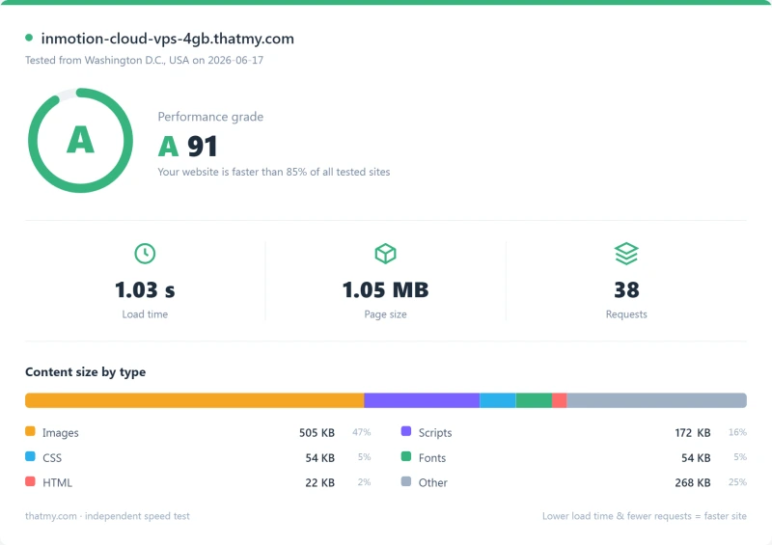Click the 'Page size' label

[385, 314]
